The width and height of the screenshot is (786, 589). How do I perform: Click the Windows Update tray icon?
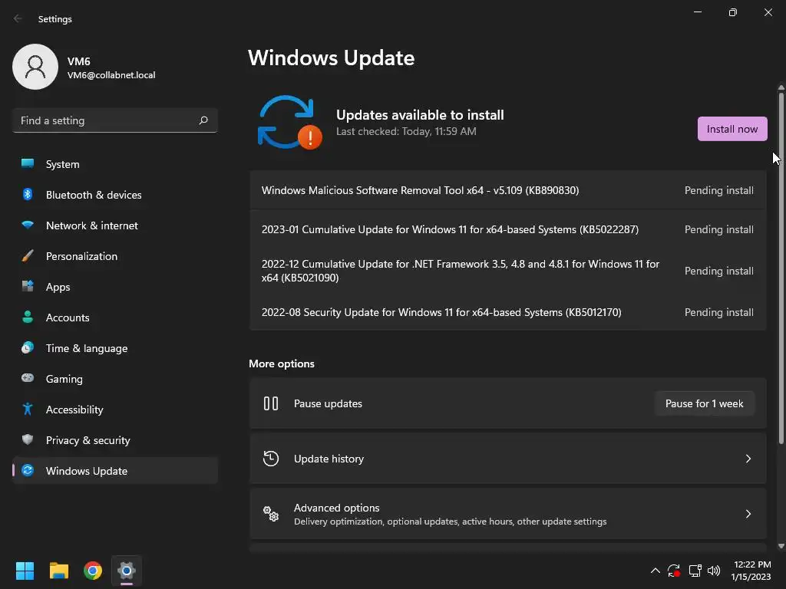(x=674, y=571)
